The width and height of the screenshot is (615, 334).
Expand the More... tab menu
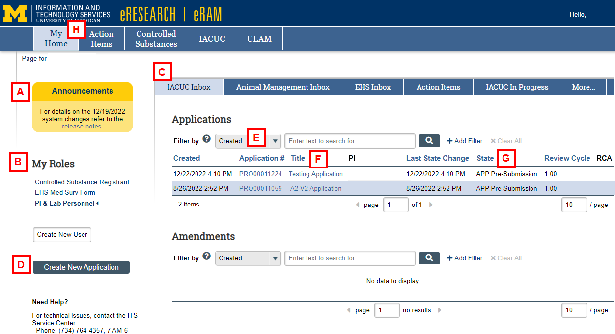click(583, 87)
